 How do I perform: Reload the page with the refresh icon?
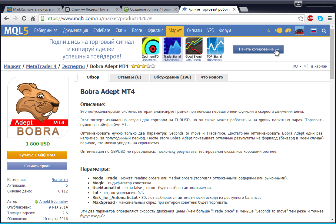pyautogui.click(x=24, y=18)
